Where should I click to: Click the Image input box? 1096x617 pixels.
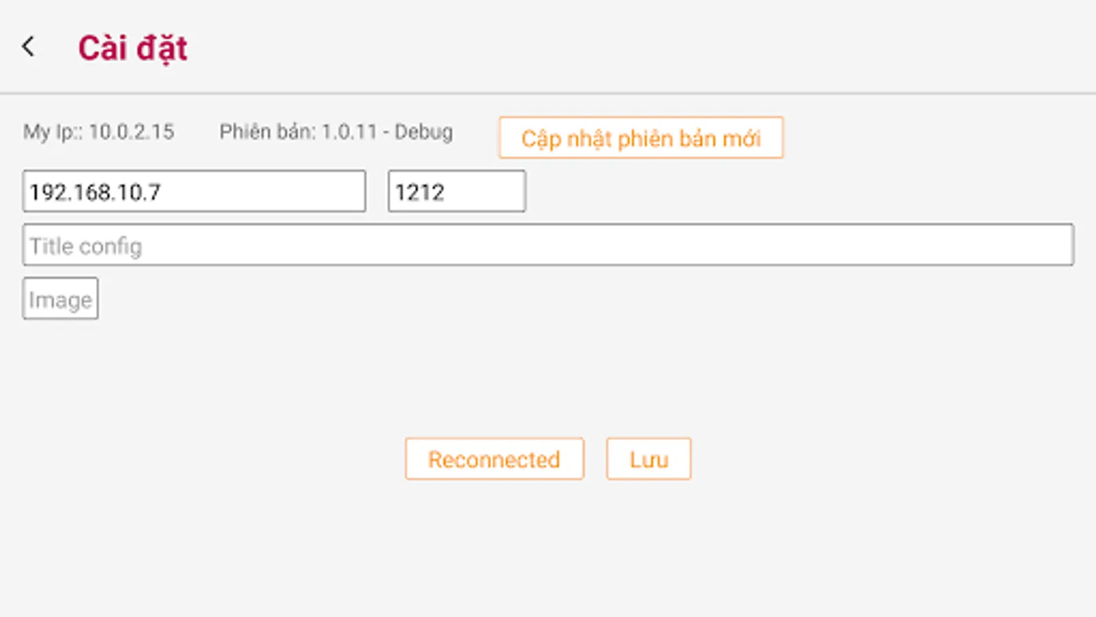click(60, 298)
